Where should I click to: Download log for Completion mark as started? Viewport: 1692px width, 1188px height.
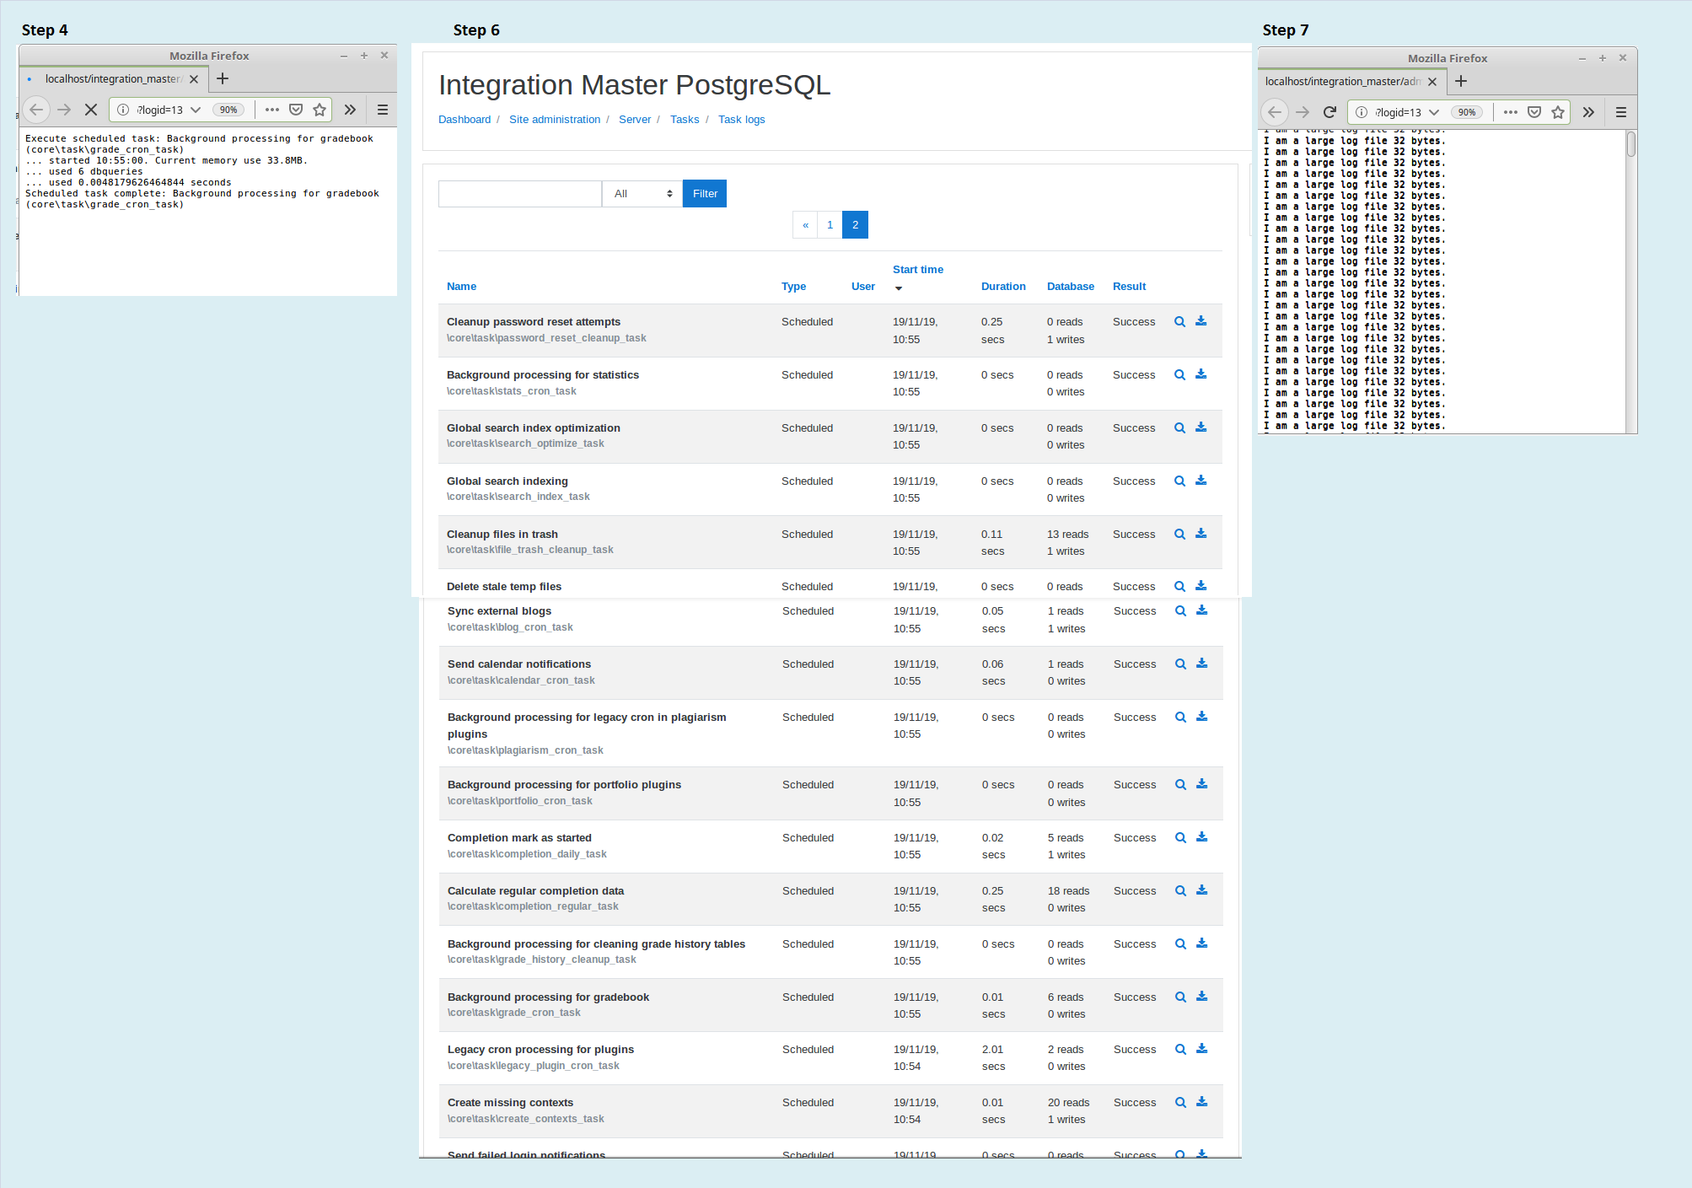pyautogui.click(x=1201, y=837)
